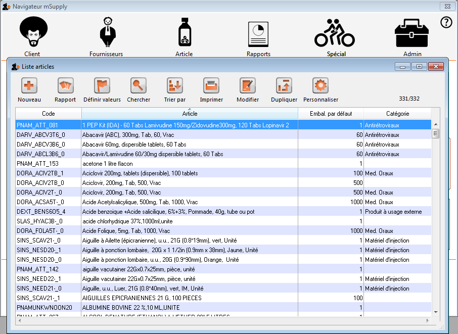Viewport: 458px width, 334px height.
Task: Select Abacavir 60mg, dispersible tablets row
Action: [x=223, y=144]
